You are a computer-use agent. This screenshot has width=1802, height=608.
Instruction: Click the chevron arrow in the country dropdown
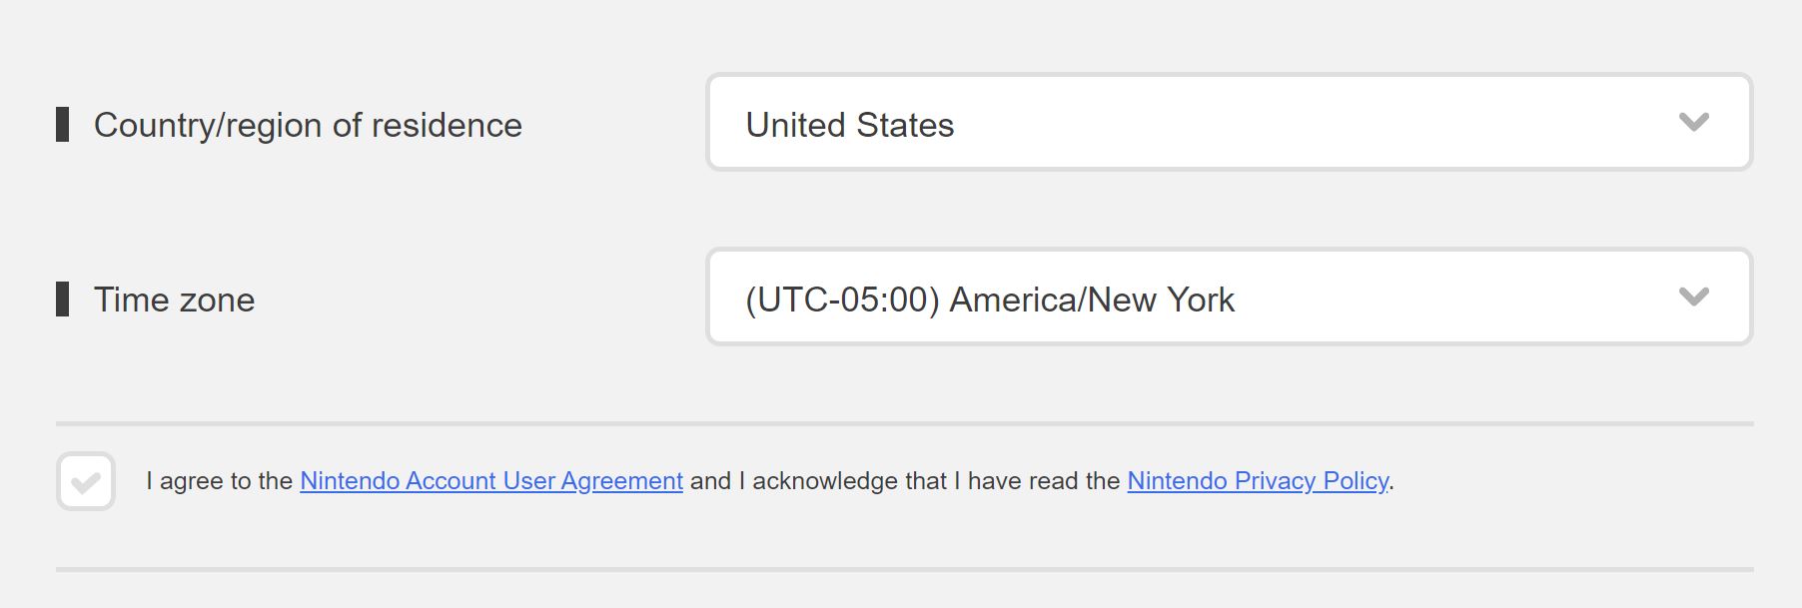(x=1693, y=123)
